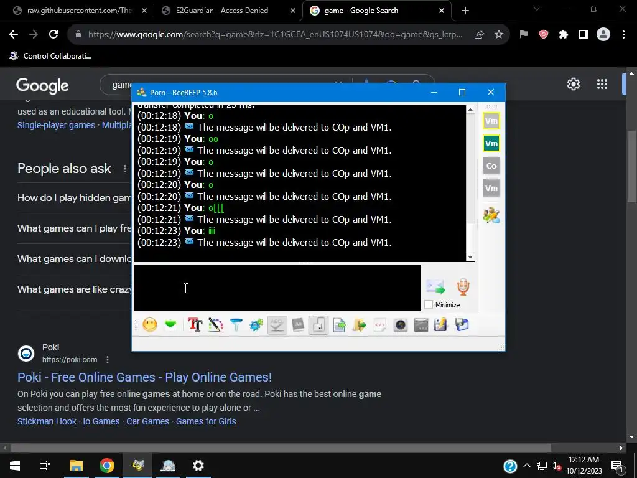Expand 'What games are like crazy...' question

click(75, 289)
